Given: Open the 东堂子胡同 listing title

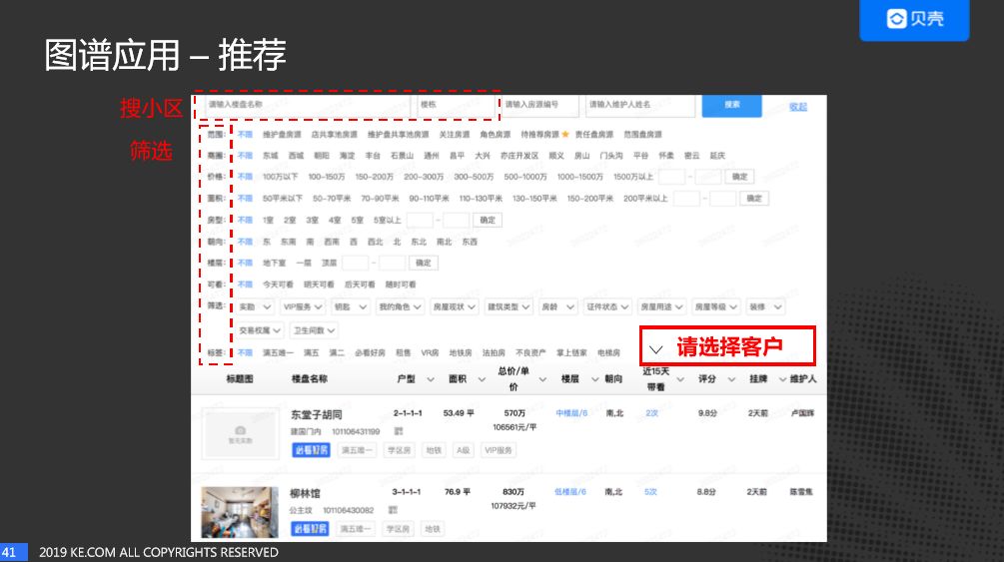Looking at the screenshot, I should click(x=317, y=414).
